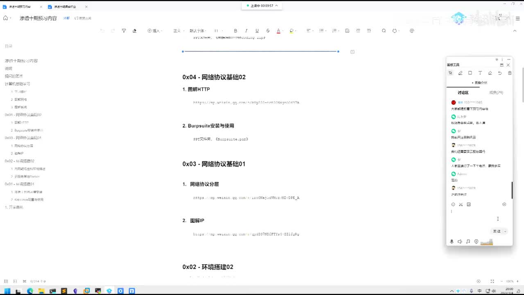
Task: Open the bulleted list dropdown
Action: [x=323, y=31]
